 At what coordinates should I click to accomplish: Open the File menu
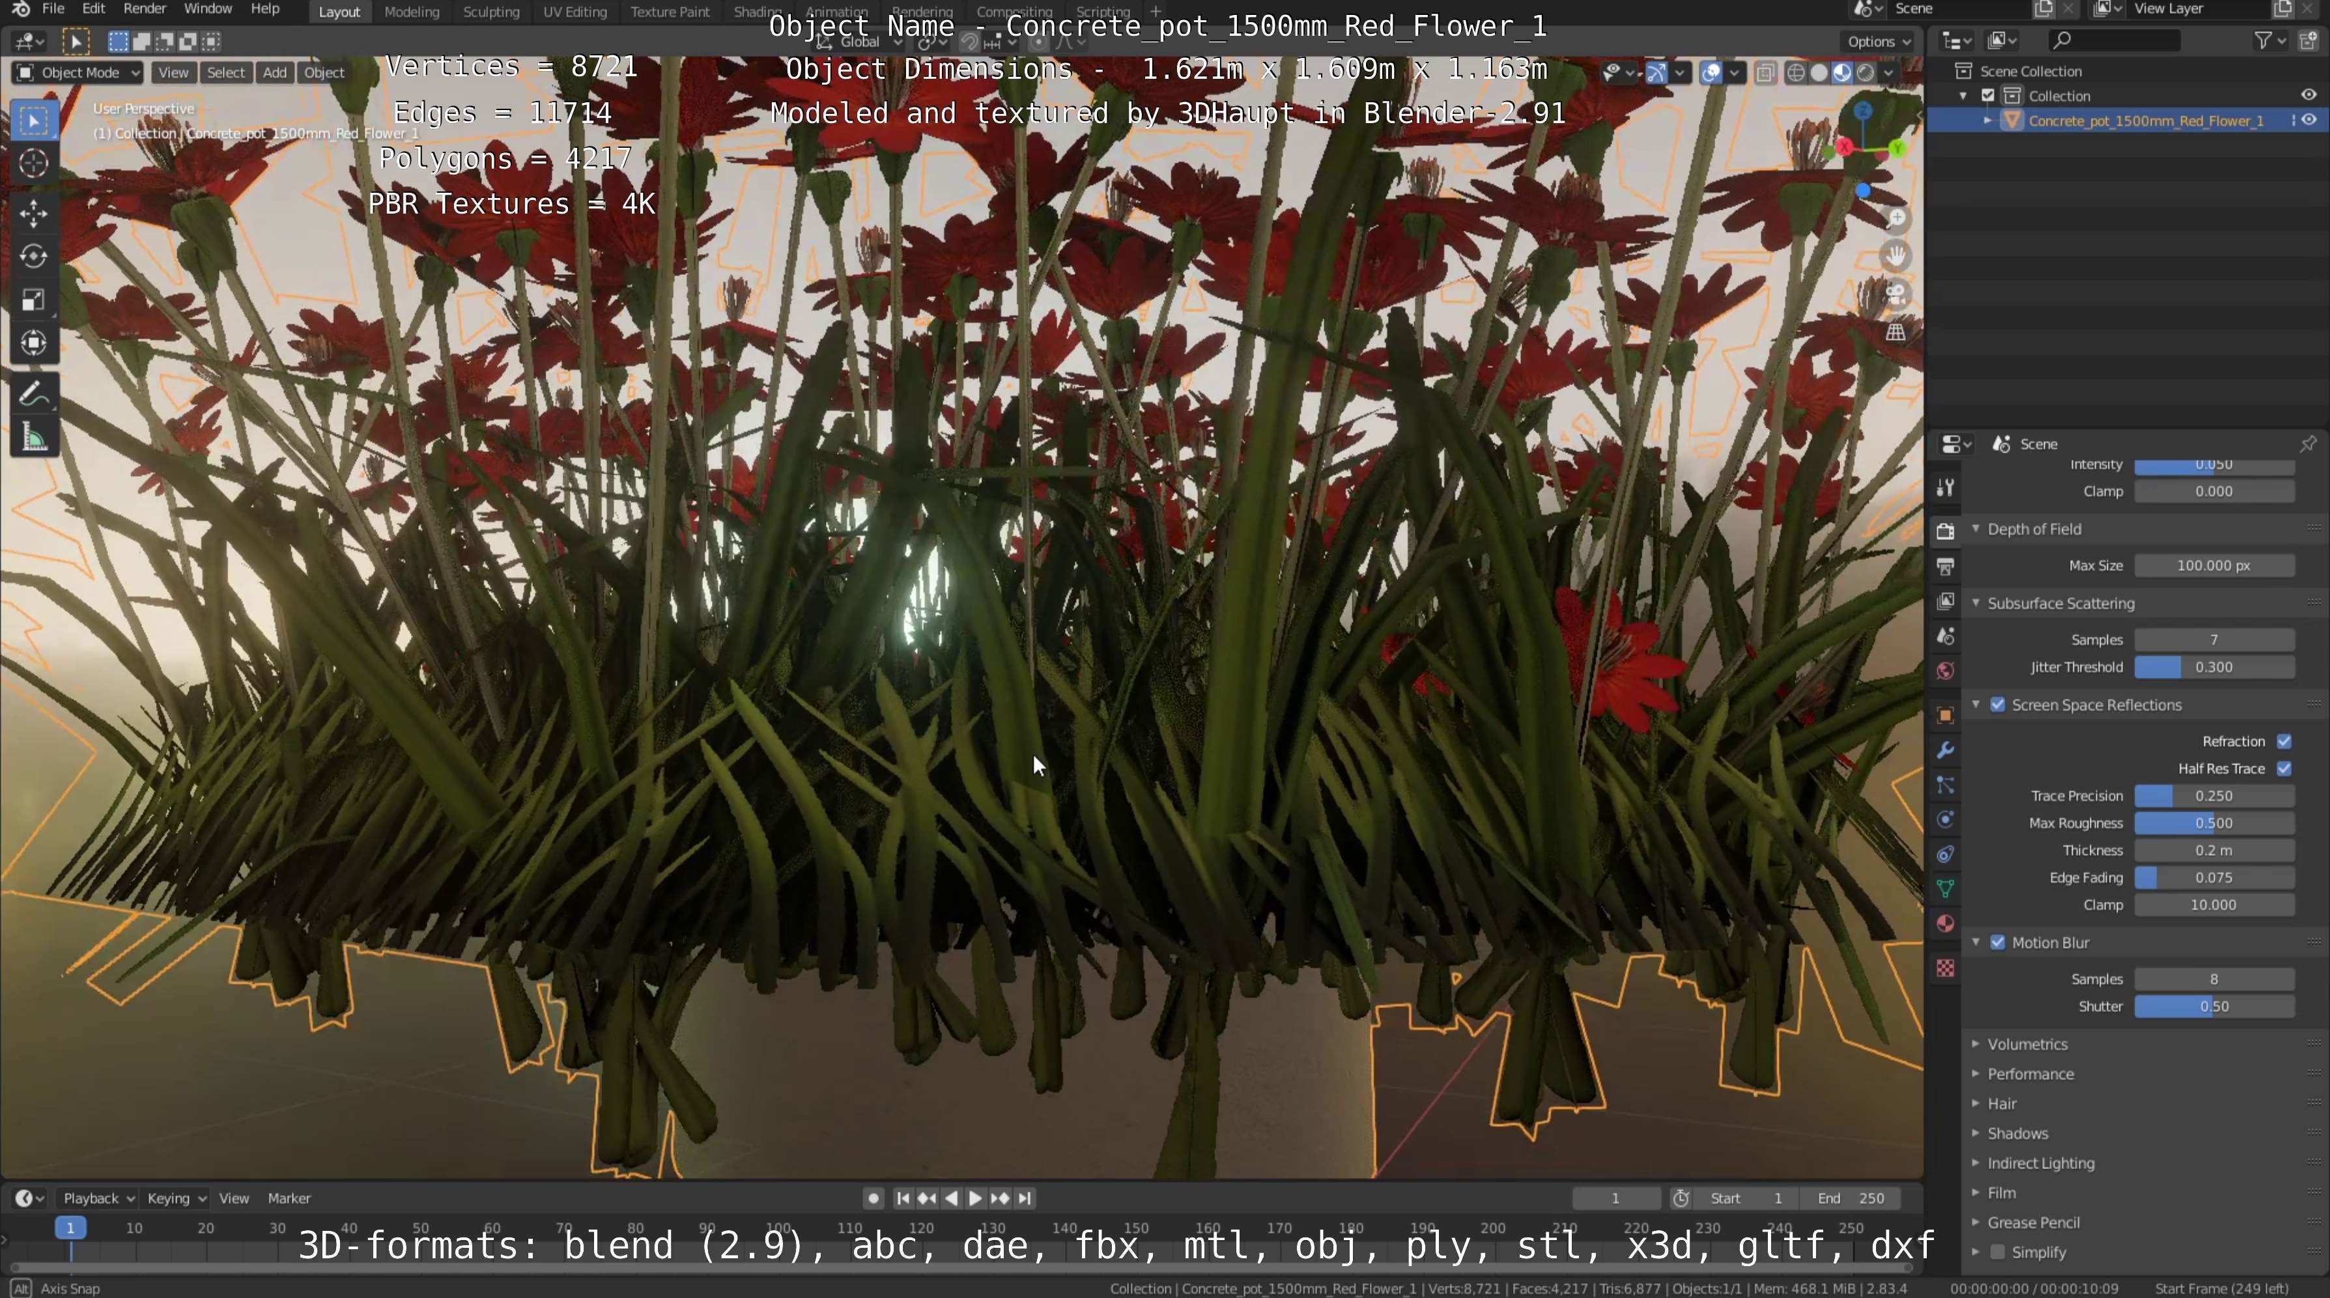53,9
